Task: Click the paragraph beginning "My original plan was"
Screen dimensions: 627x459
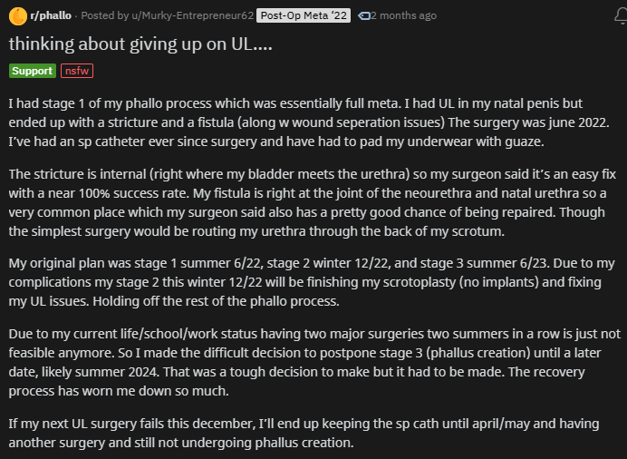Action: (312, 282)
